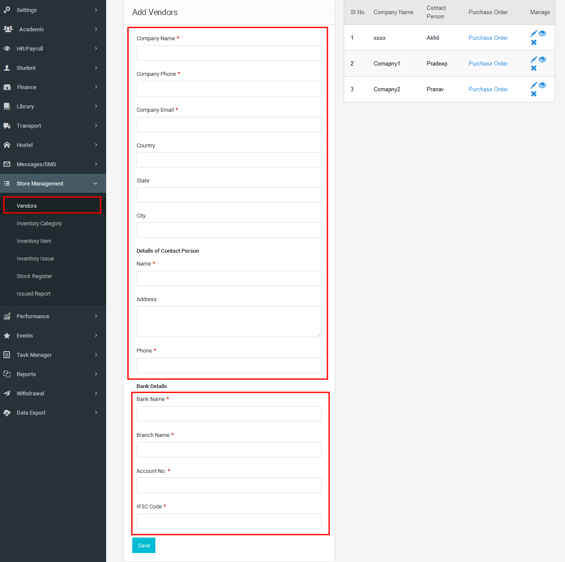The height and width of the screenshot is (562, 565).
Task: Click the Data Export cloud icon
Action: pyautogui.click(x=7, y=413)
